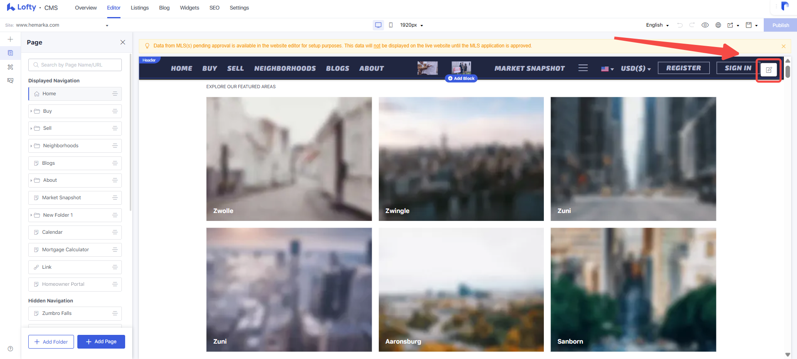Select the desktop preview icon
The image size is (797, 359).
[378, 25]
